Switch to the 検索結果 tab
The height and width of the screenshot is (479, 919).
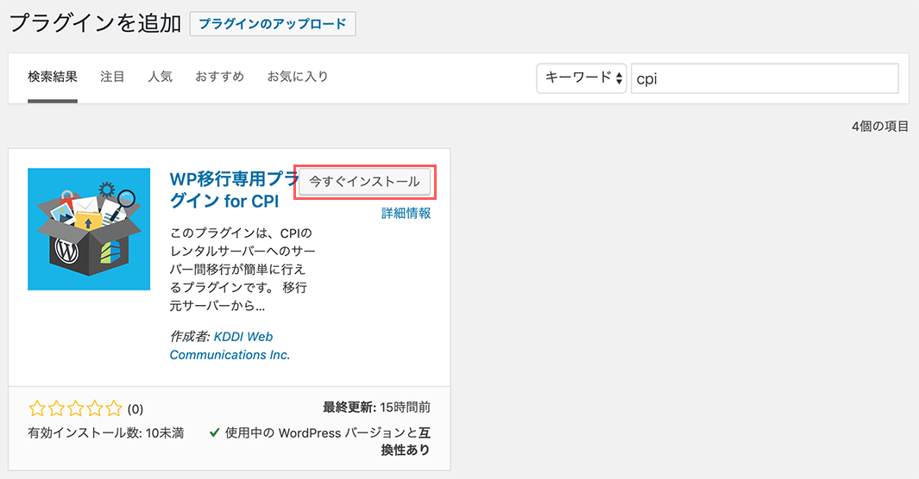pyautogui.click(x=53, y=77)
